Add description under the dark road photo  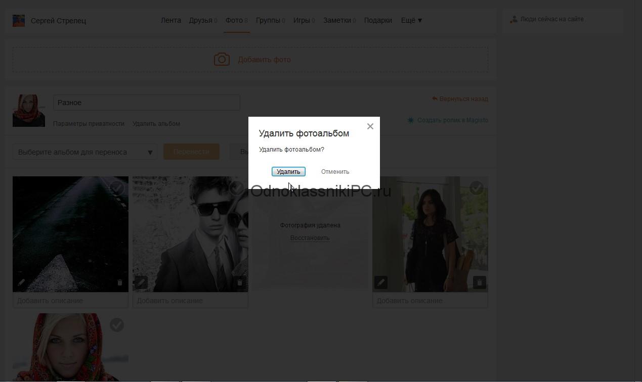click(x=70, y=301)
